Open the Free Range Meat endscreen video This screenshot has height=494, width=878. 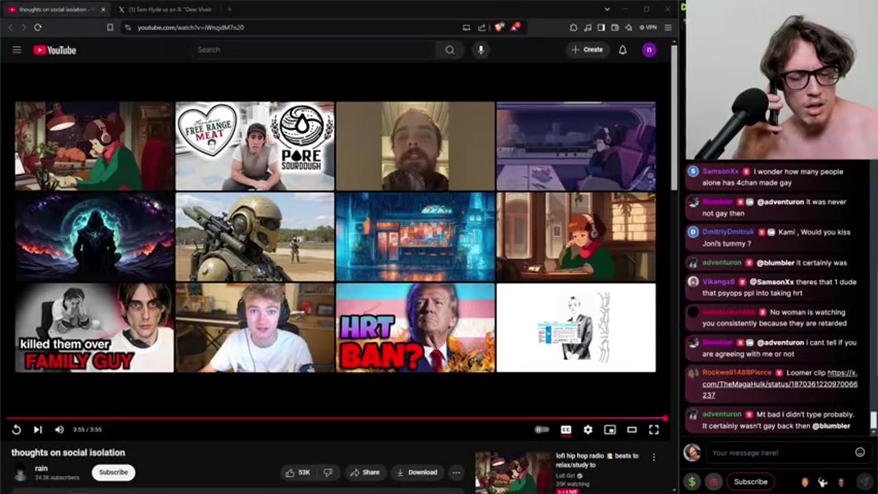(255, 146)
